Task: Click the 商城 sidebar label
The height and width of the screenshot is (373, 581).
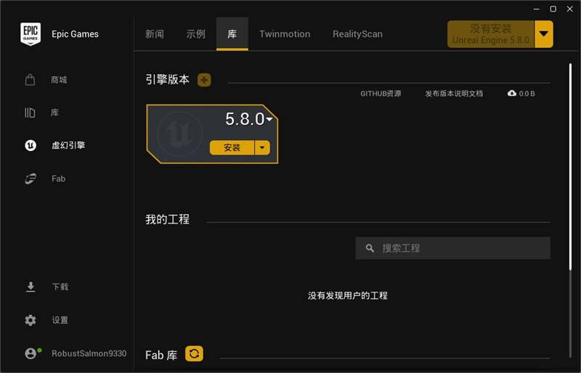Action: (x=59, y=80)
